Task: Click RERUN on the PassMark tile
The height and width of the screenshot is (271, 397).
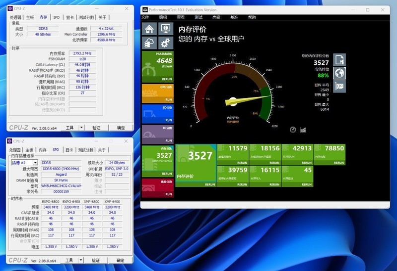Action: pyautogui.click(x=167, y=79)
